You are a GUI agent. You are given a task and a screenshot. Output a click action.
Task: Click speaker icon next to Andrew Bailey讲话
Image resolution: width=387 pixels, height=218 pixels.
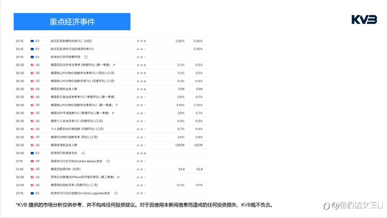pos(108,161)
